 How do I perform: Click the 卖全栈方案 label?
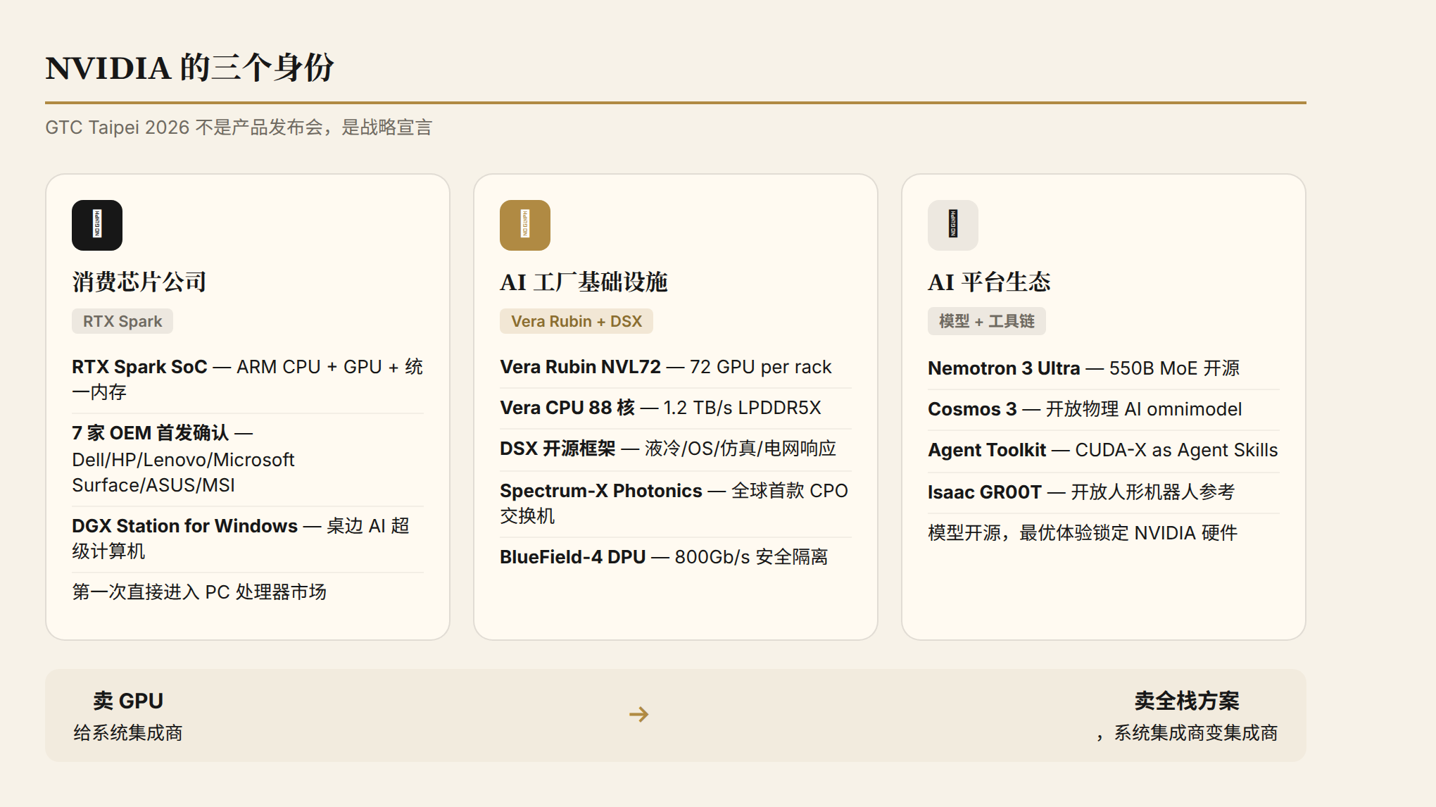pos(1187,701)
